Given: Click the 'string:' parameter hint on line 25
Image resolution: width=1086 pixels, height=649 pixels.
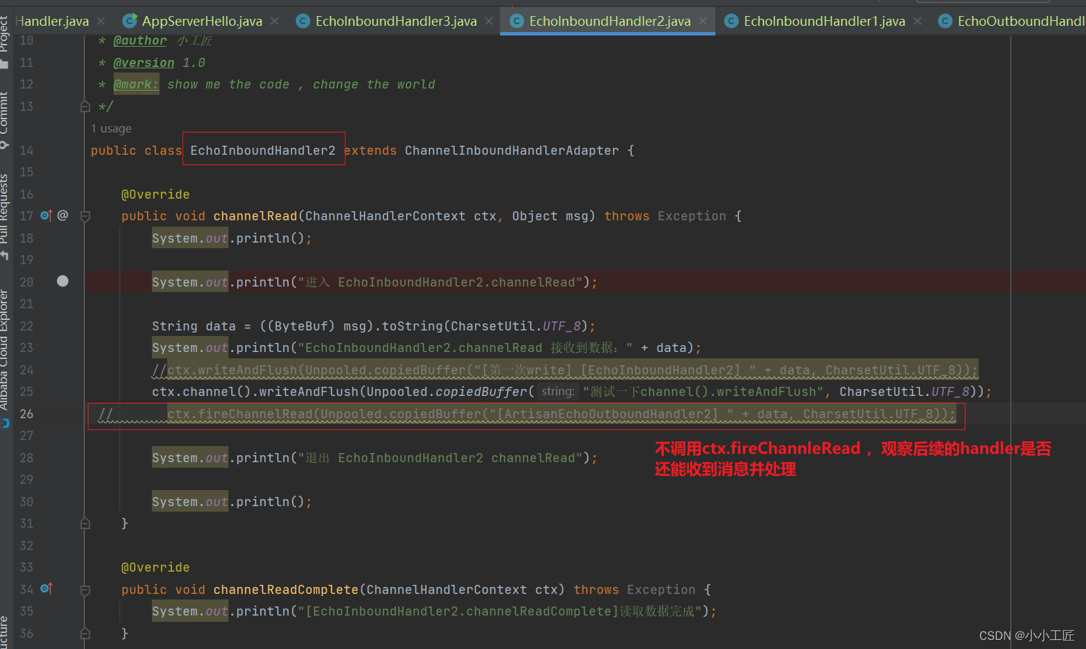Looking at the screenshot, I should click(x=558, y=392).
